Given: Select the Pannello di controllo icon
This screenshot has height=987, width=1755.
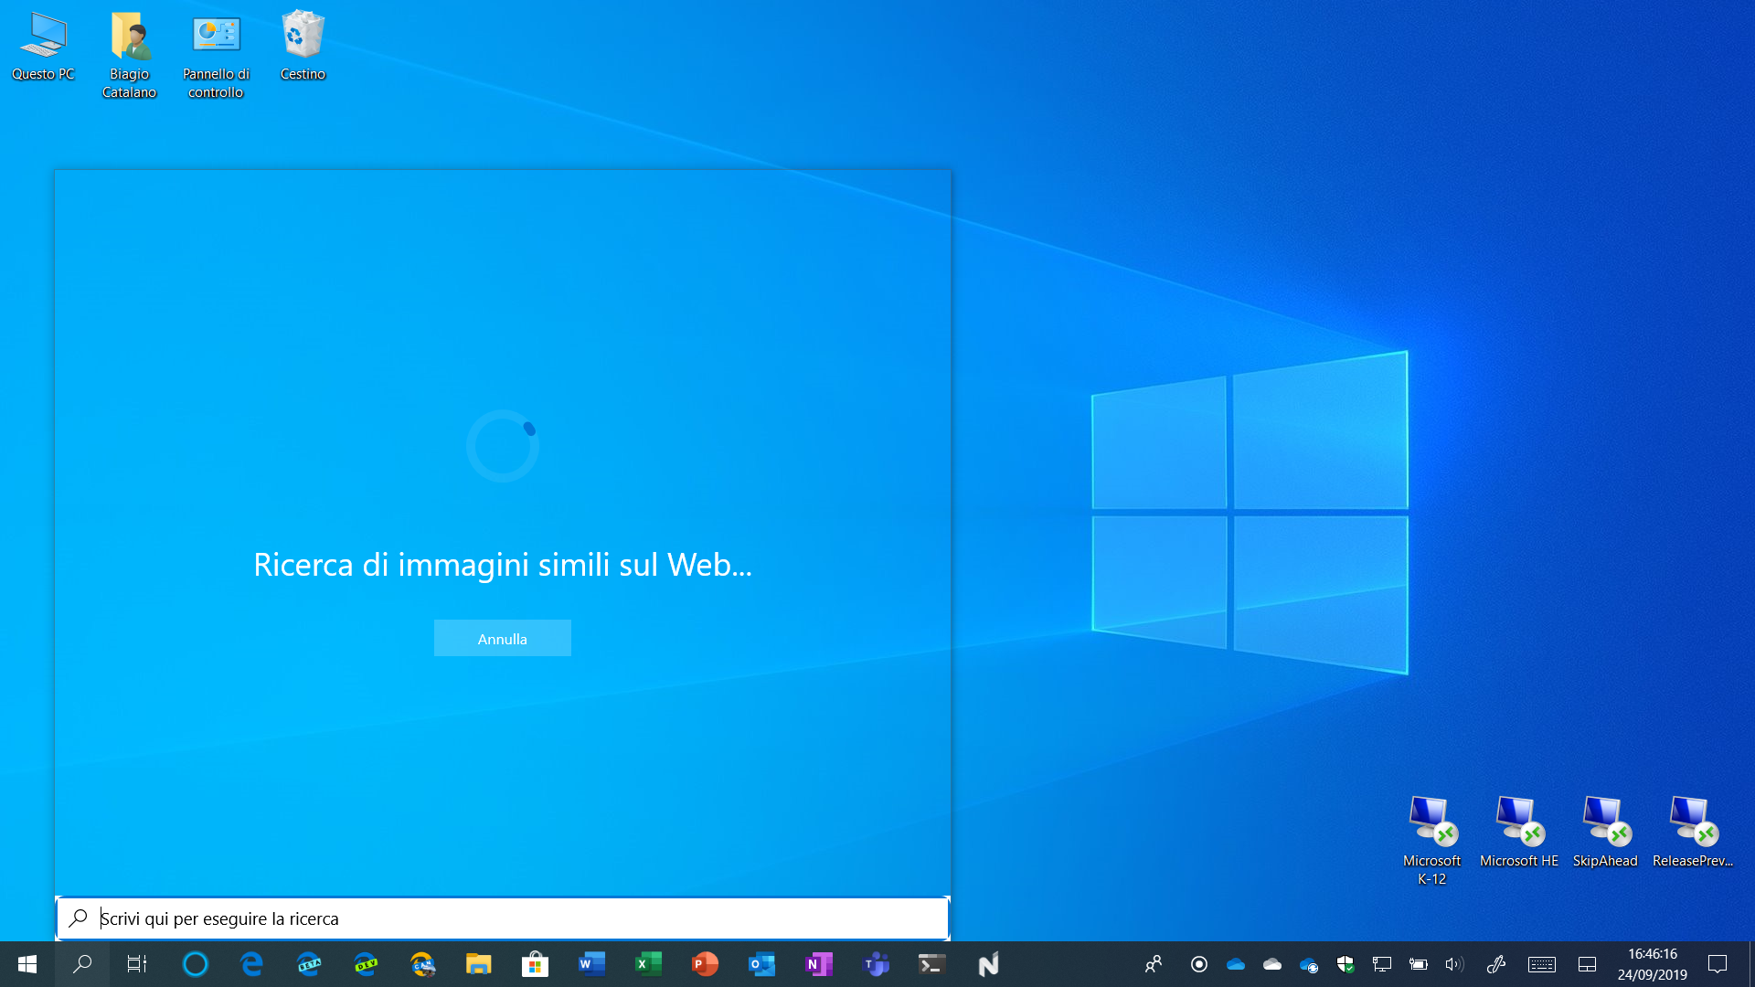Looking at the screenshot, I should pos(216,55).
